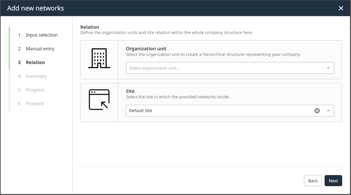Go to step 2 Manual entry
351x195 pixels.
coord(40,49)
